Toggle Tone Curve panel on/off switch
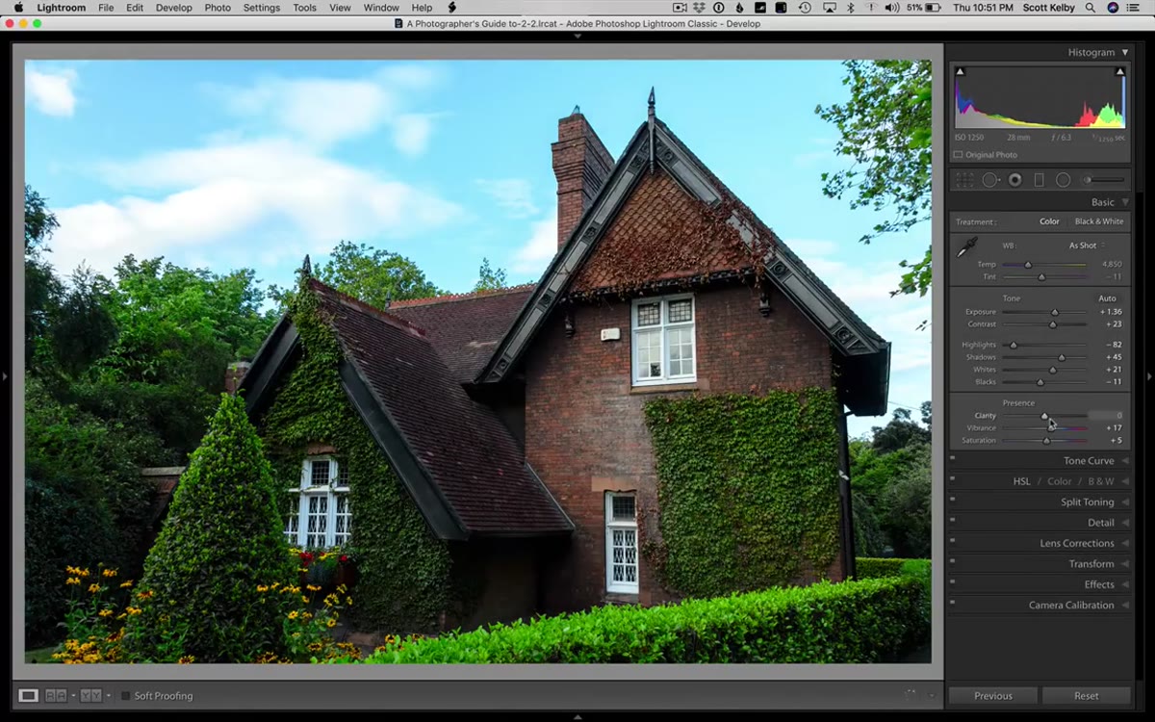 pyautogui.click(x=952, y=459)
